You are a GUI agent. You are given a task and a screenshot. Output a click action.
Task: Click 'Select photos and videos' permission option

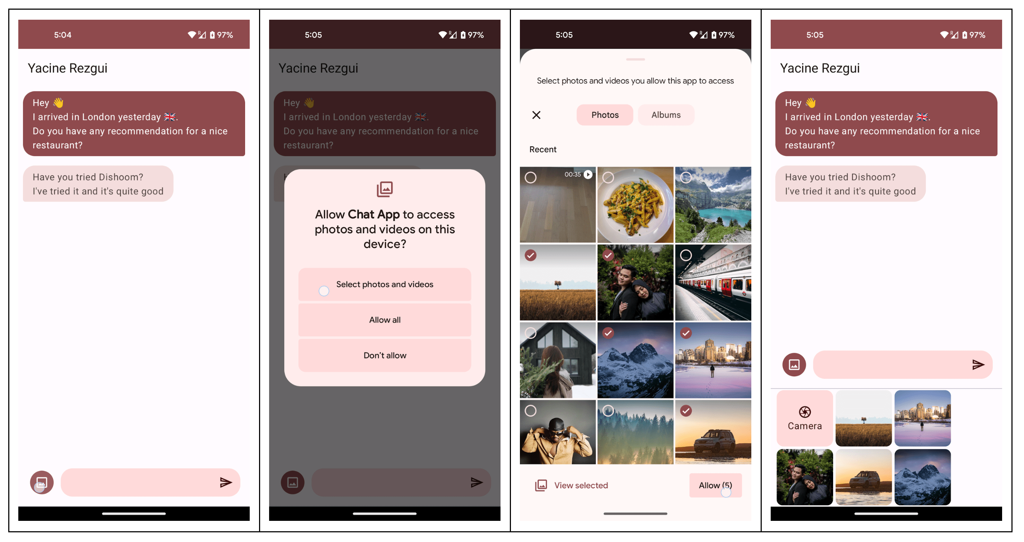click(x=384, y=284)
